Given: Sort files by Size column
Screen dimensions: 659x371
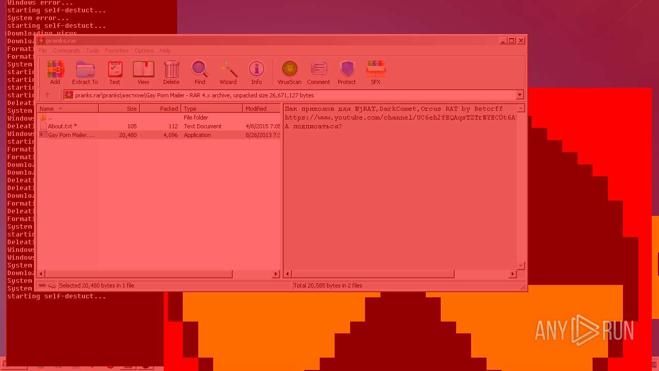Looking at the screenshot, I should pos(119,109).
